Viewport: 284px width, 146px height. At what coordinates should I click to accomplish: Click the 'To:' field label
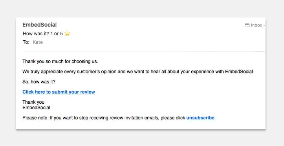(x=26, y=42)
